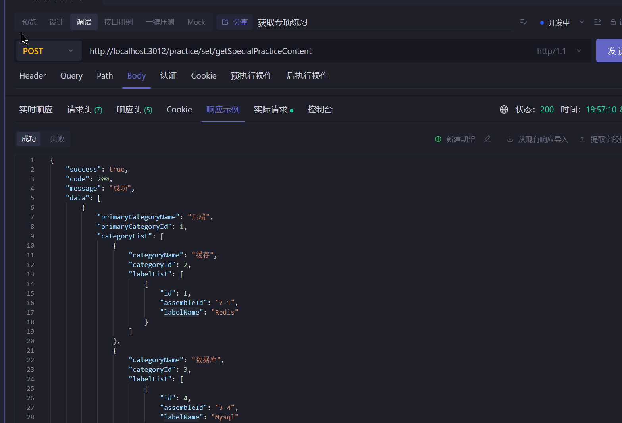Click the 200 status code value
622x423 pixels.
pyautogui.click(x=547, y=110)
